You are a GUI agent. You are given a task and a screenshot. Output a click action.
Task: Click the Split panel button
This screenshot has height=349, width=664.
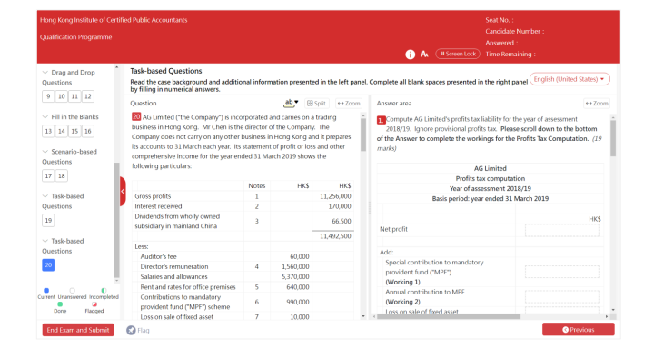316,103
